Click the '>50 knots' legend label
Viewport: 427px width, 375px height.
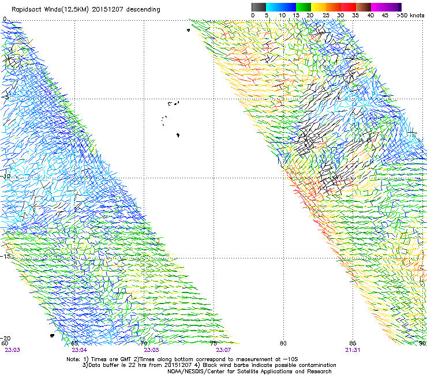[410, 16]
